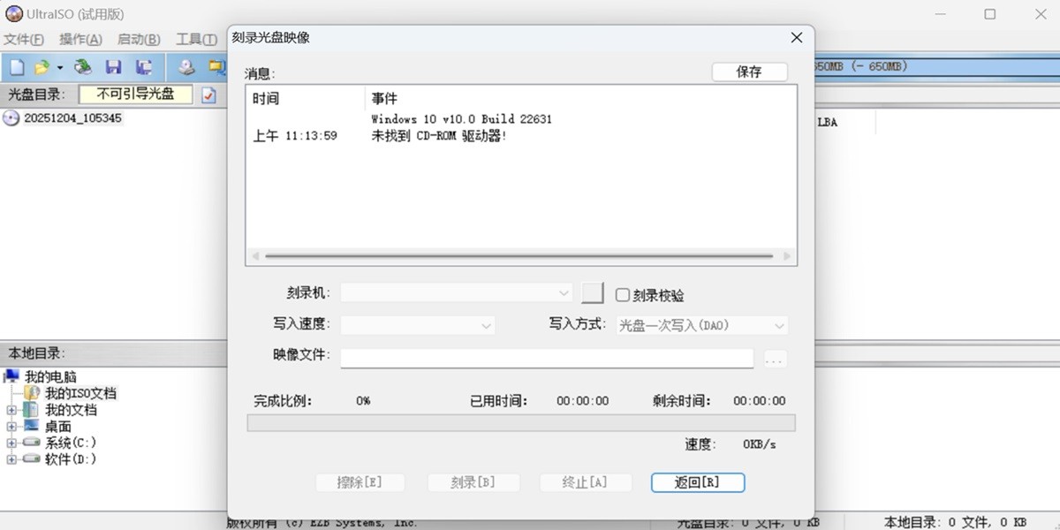Click the 映像文件 input field

tap(548, 358)
